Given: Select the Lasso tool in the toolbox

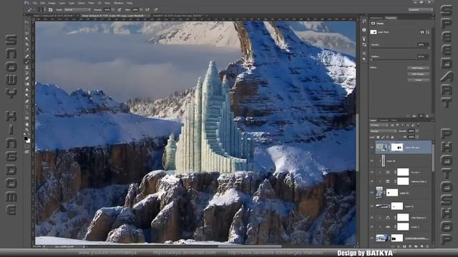Looking at the screenshot, I should pyautogui.click(x=26, y=33).
